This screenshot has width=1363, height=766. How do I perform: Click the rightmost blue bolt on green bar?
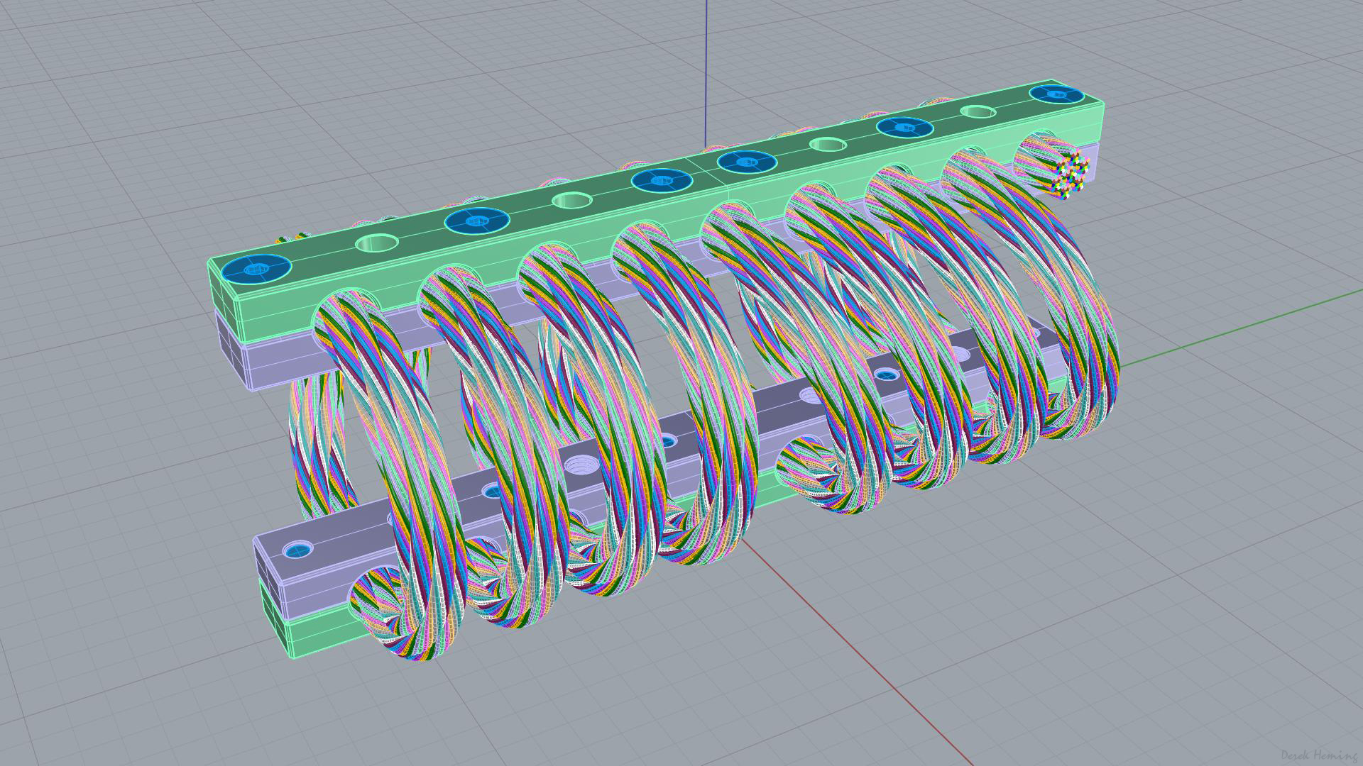(1058, 94)
